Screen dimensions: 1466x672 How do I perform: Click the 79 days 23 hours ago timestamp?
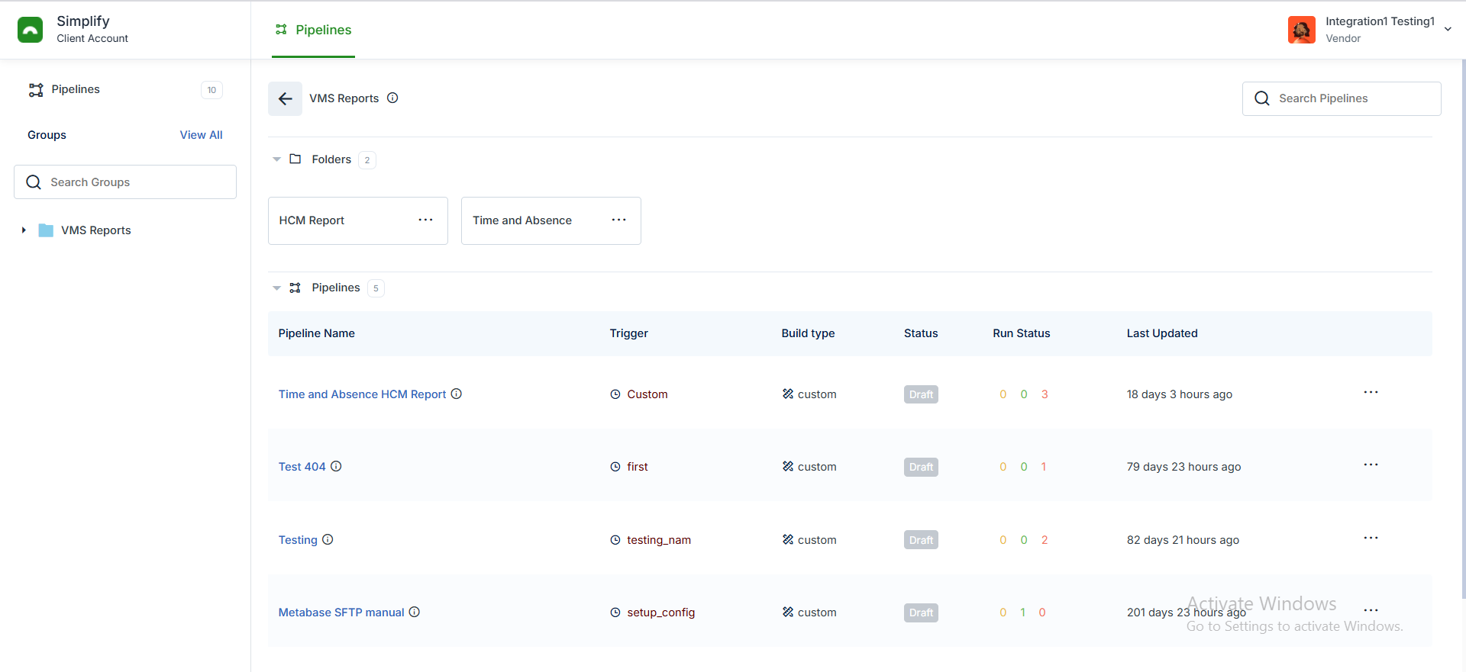pos(1183,467)
